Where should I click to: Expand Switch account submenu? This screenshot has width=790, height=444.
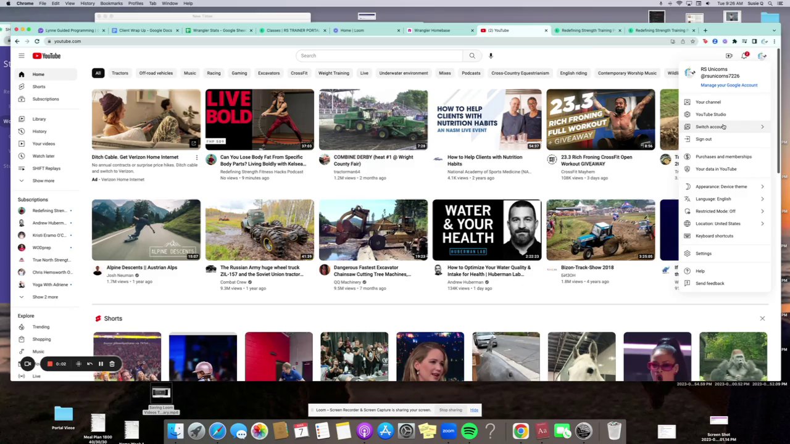point(725,126)
